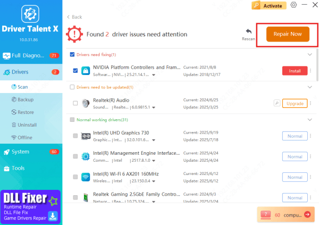Open the three-dot menu next to Install
The height and width of the screenshot is (225, 319).
pyautogui.click(x=310, y=71)
